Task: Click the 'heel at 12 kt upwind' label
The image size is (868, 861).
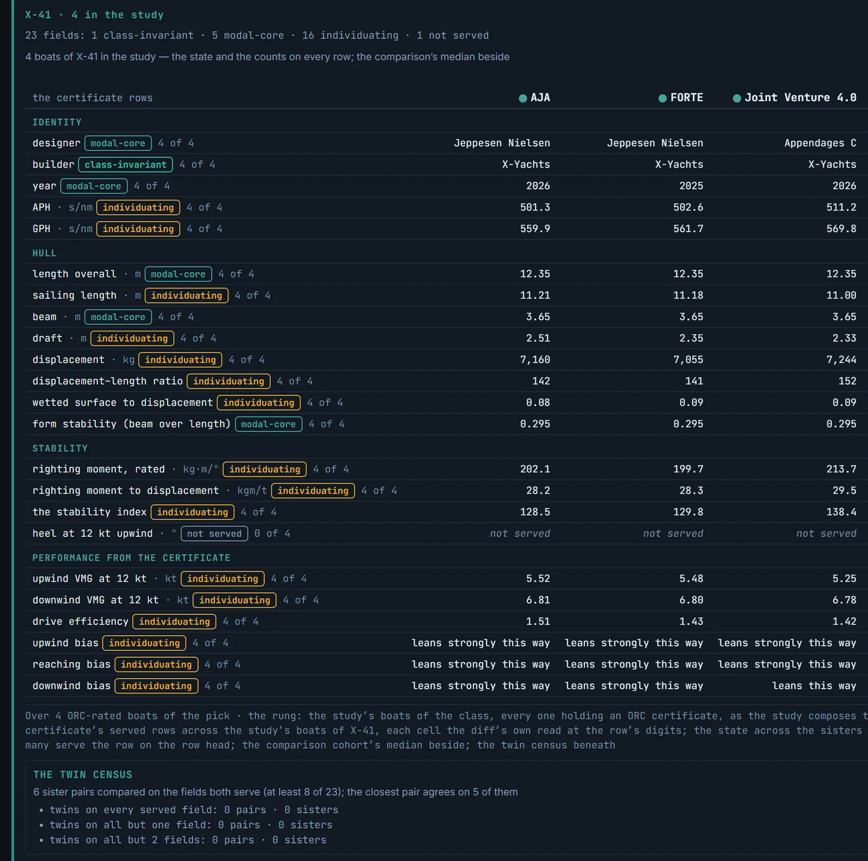Action: 92,534
